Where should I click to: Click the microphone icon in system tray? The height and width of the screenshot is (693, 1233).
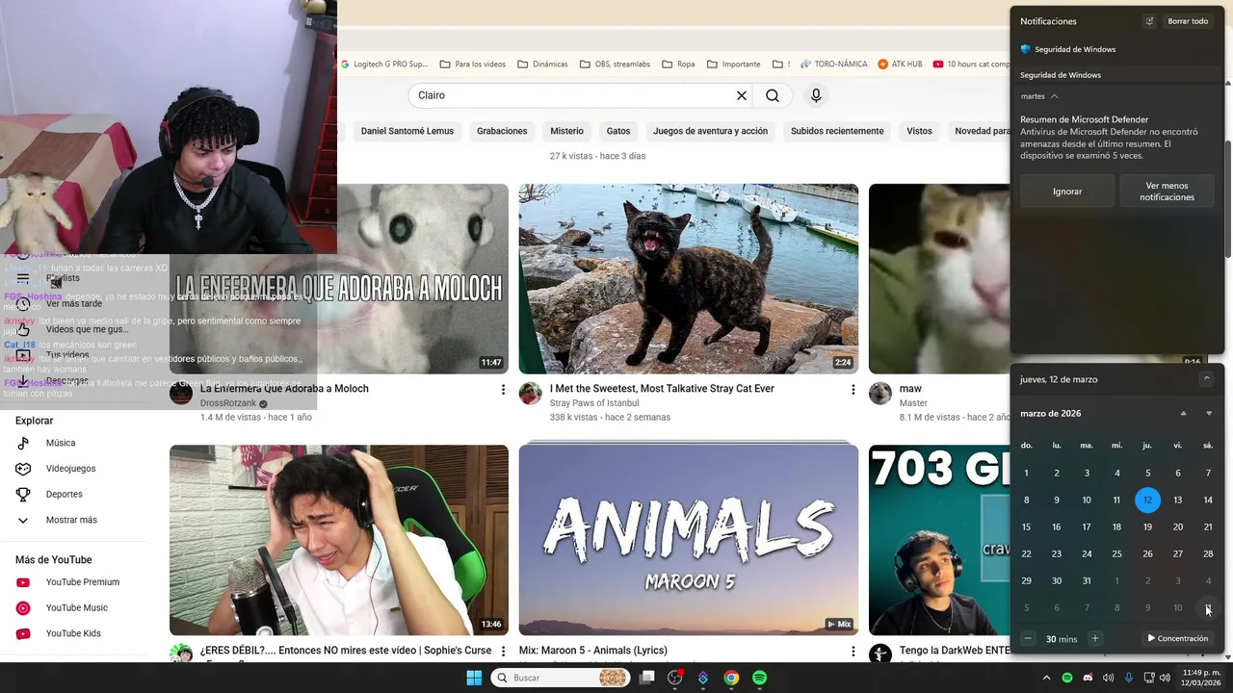coord(1128,678)
